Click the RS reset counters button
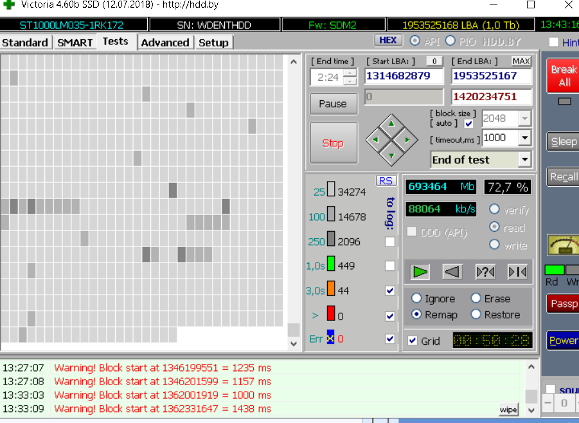Viewport: 579px width, 423px height. 386,181
